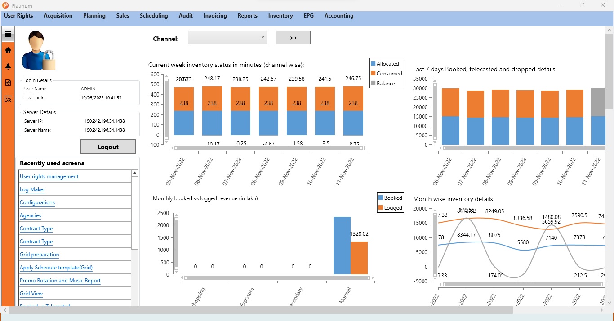The width and height of the screenshot is (614, 321).
Task: Click the >> button beside Channel
Action: point(293,38)
